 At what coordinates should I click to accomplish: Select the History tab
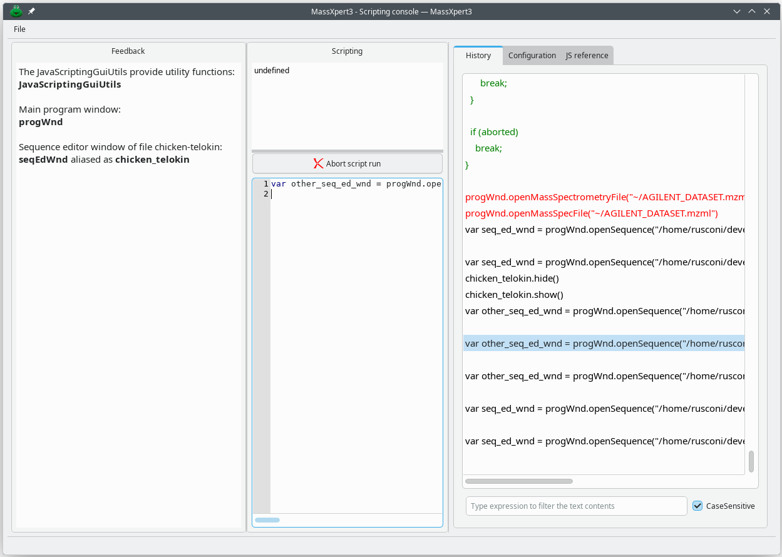(x=478, y=56)
